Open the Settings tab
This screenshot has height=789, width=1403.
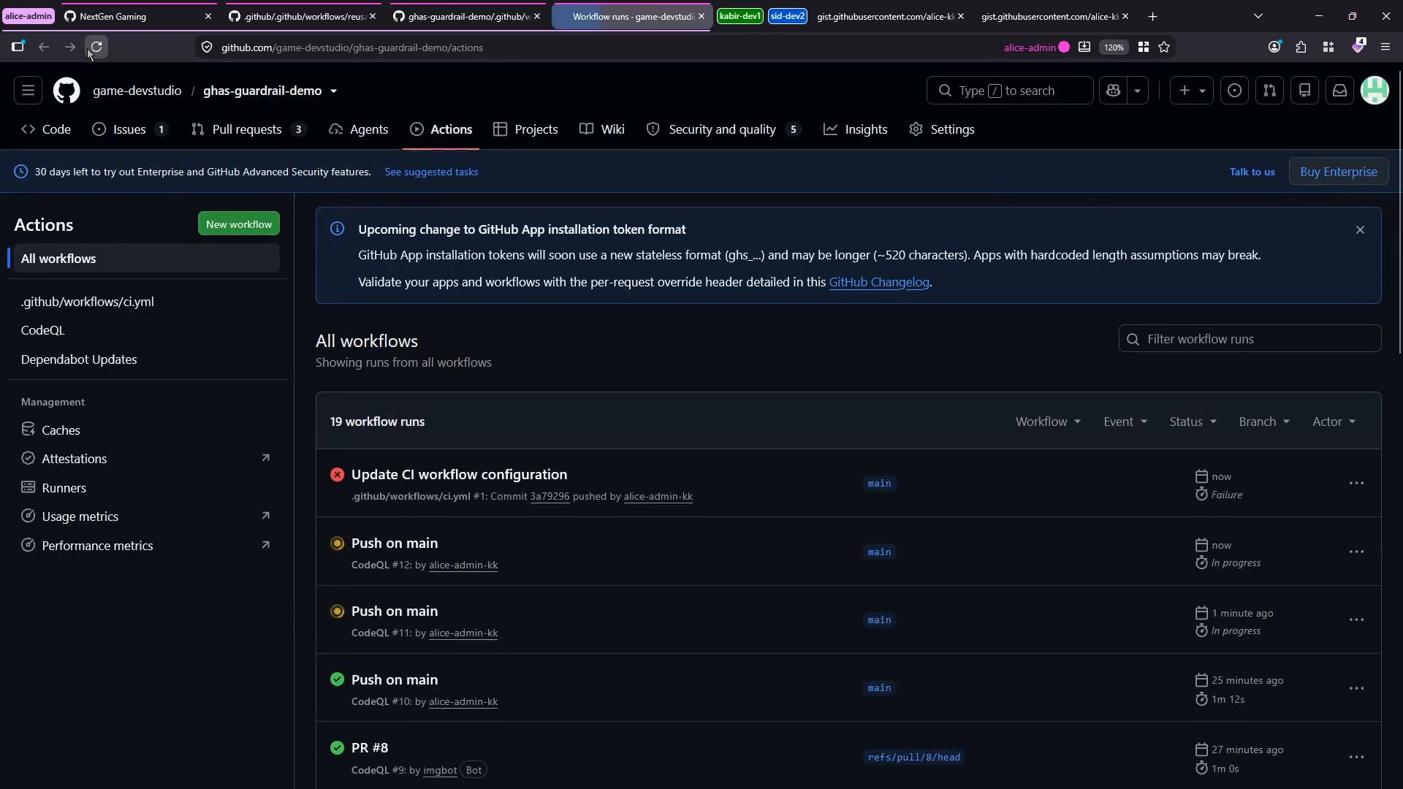[x=942, y=129]
